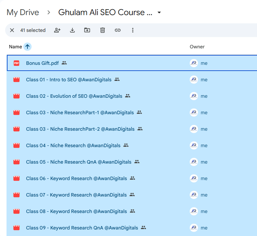Image resolution: width=257 pixels, height=236 pixels.
Task: Click video icon of Class 08 Keyword Research
Action: click(x=16, y=211)
